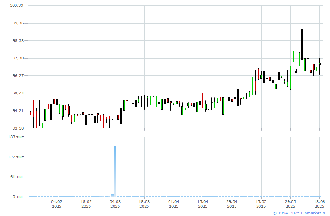The height and width of the screenshot is (216, 330).
Task: Click date label 18.03 2025
Action: click(x=145, y=204)
